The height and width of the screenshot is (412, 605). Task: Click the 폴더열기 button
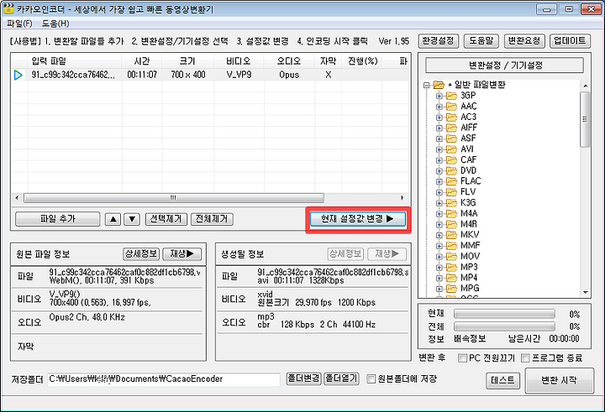point(341,378)
